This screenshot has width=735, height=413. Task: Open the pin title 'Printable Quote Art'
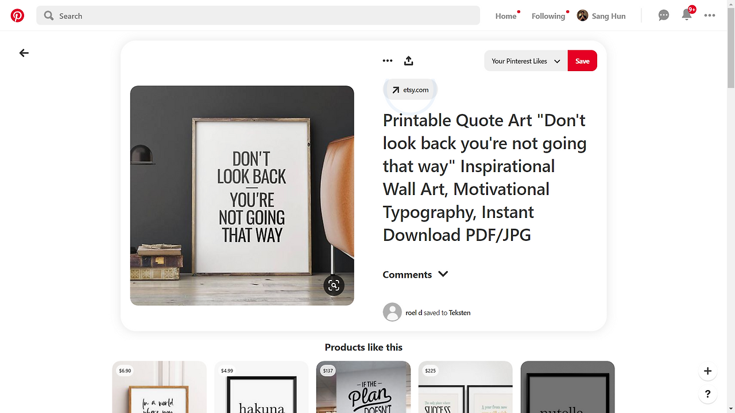click(485, 177)
